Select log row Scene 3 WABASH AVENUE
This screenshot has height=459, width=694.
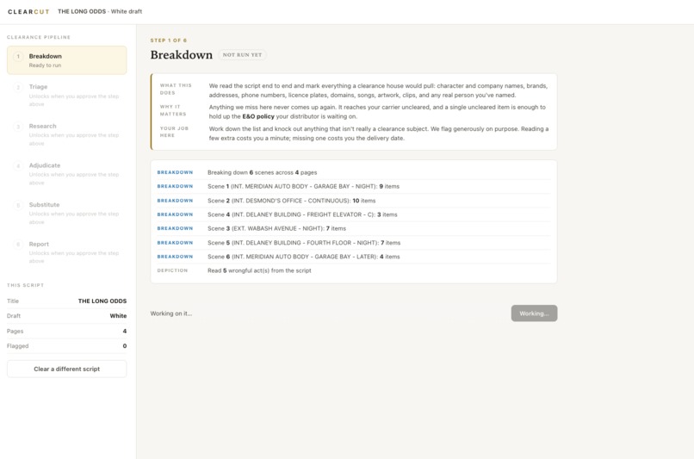[354, 228]
